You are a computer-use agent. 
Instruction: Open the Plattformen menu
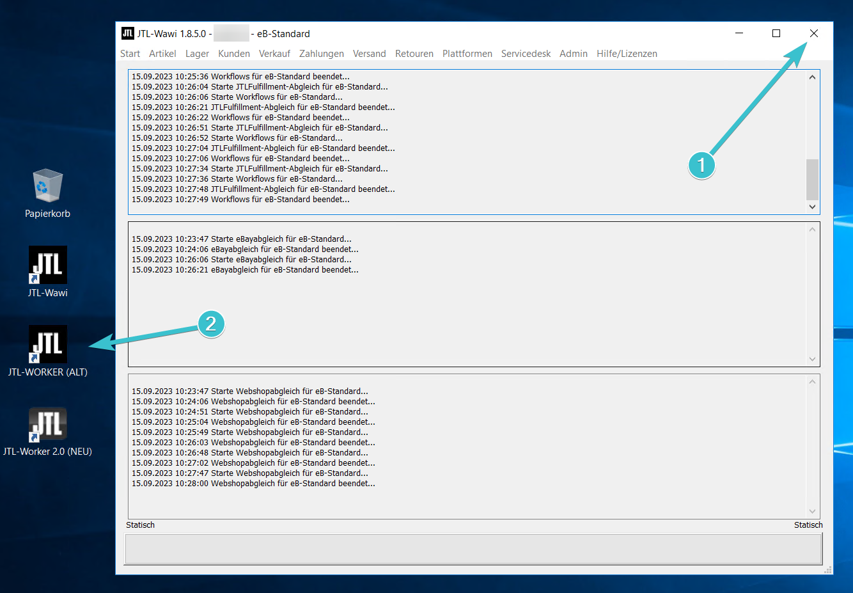pyautogui.click(x=467, y=54)
